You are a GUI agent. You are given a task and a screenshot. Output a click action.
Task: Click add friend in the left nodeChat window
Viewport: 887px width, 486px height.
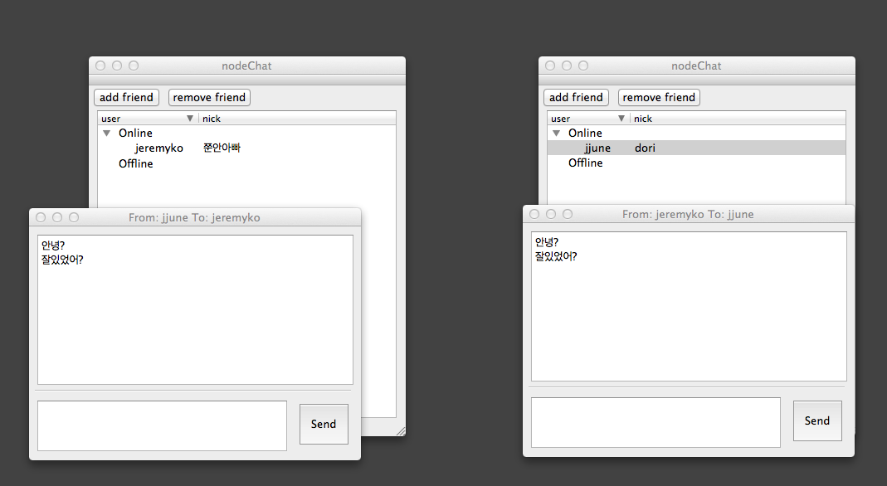(x=126, y=97)
